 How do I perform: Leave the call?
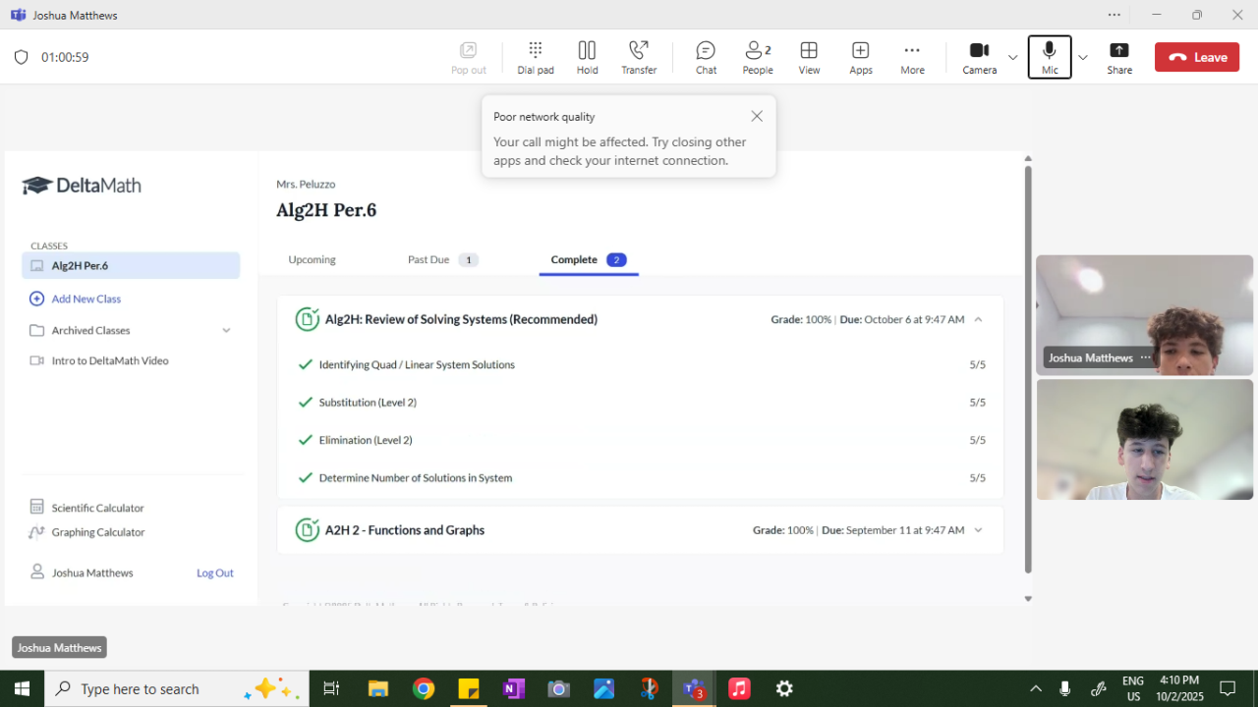click(1197, 57)
